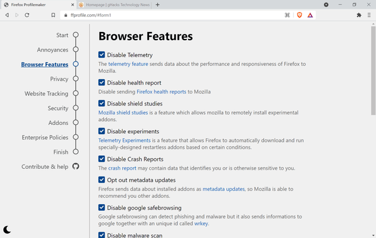Go to the Annoyances section
376x238 pixels.
coord(53,50)
